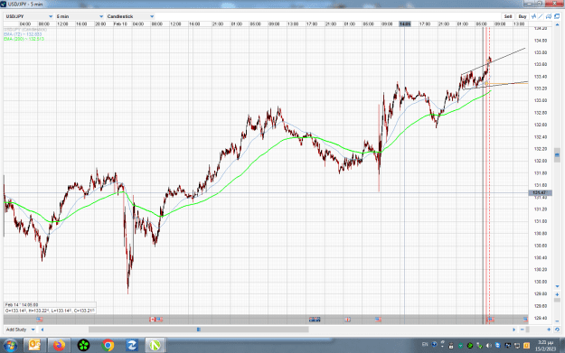Open the Windows Start menu

[x=10, y=346]
